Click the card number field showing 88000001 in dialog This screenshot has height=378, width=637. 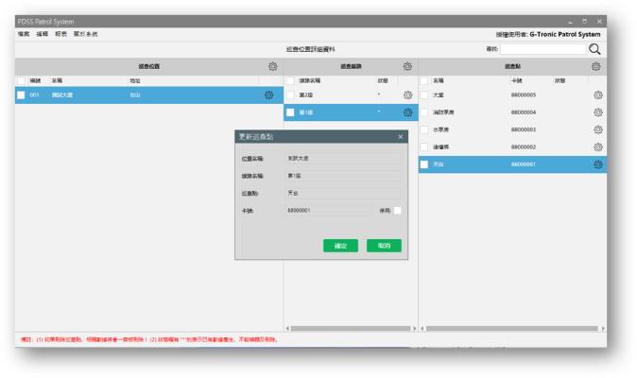(329, 211)
